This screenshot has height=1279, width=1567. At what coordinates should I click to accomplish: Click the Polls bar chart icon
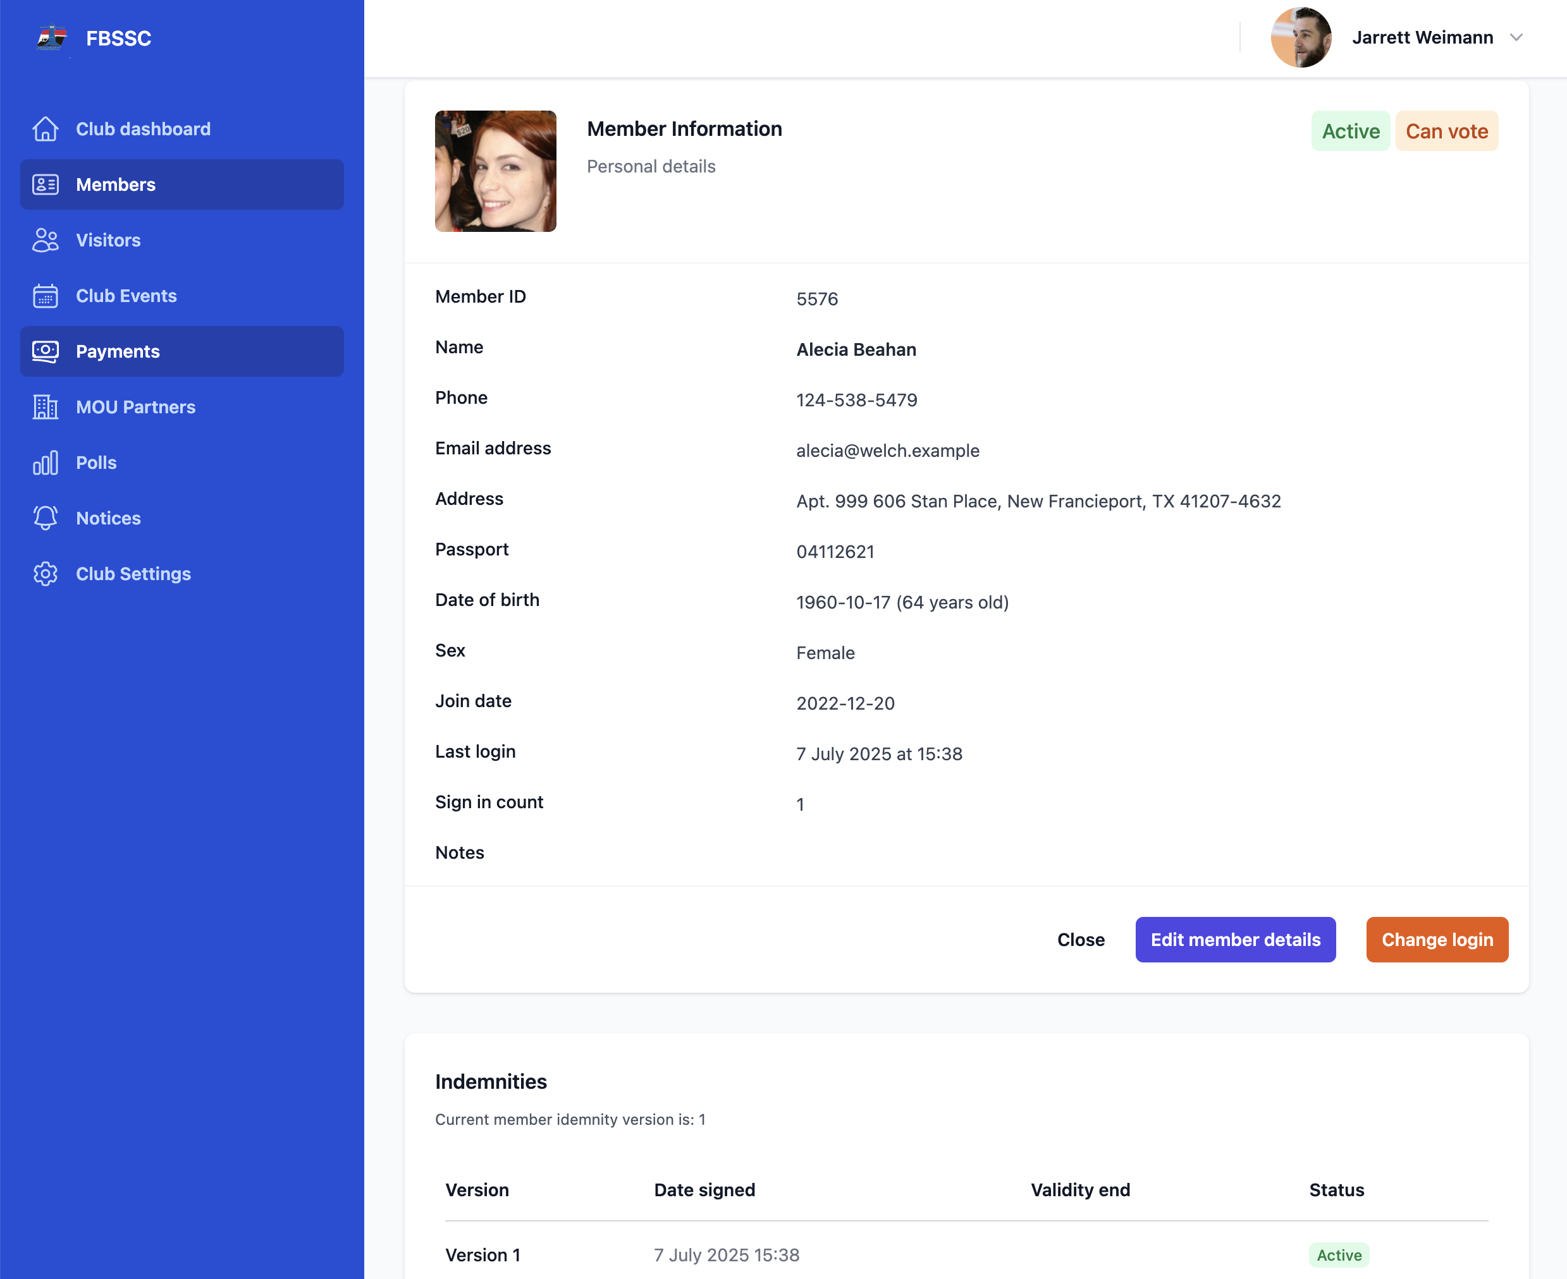[x=45, y=463]
